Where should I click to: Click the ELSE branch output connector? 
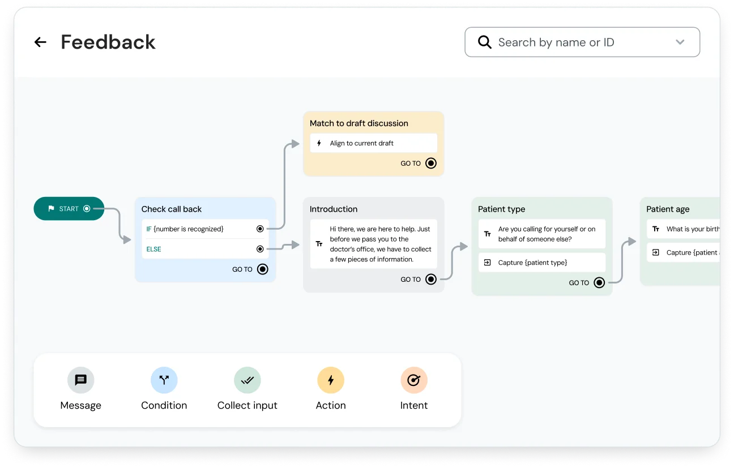(260, 249)
